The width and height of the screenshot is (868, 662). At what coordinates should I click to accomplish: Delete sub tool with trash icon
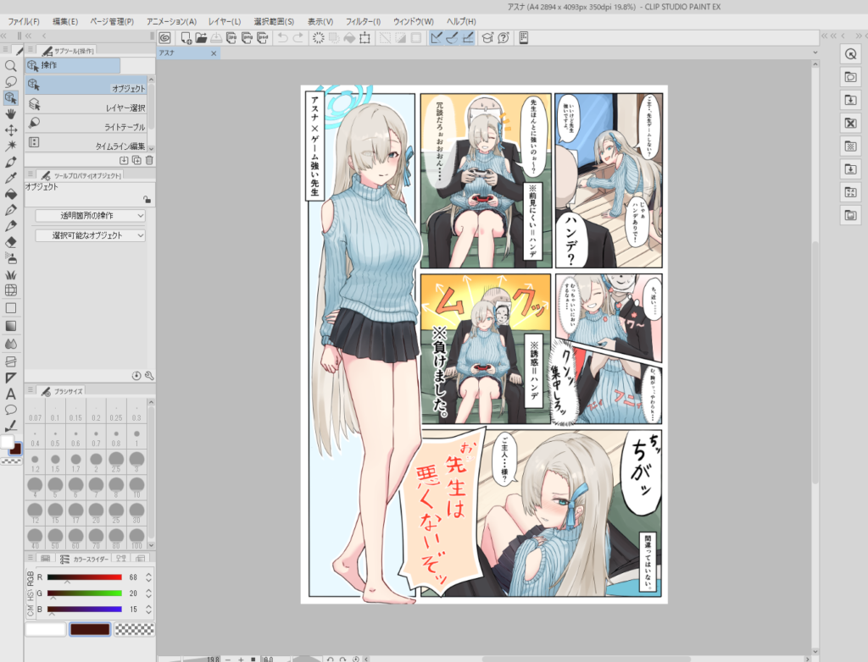149,160
